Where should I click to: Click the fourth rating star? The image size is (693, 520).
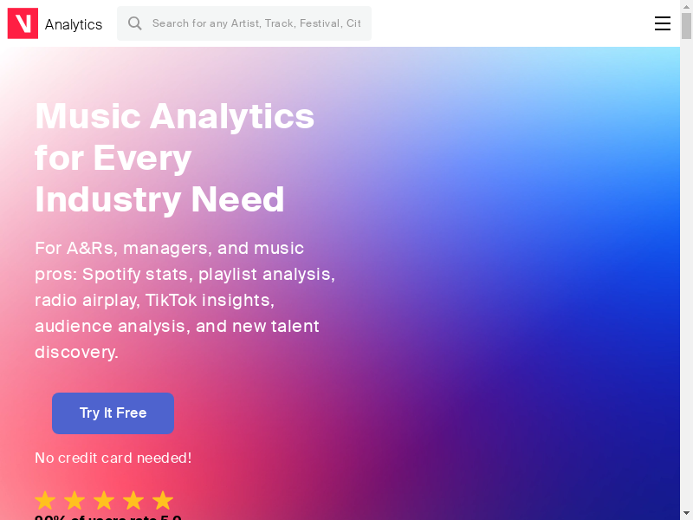point(133,500)
